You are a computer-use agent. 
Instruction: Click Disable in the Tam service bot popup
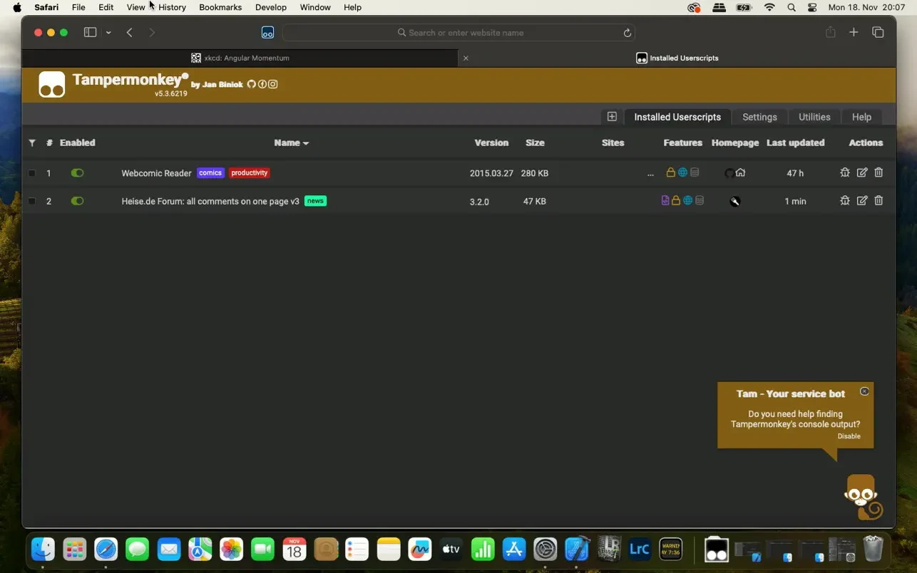pos(849,436)
